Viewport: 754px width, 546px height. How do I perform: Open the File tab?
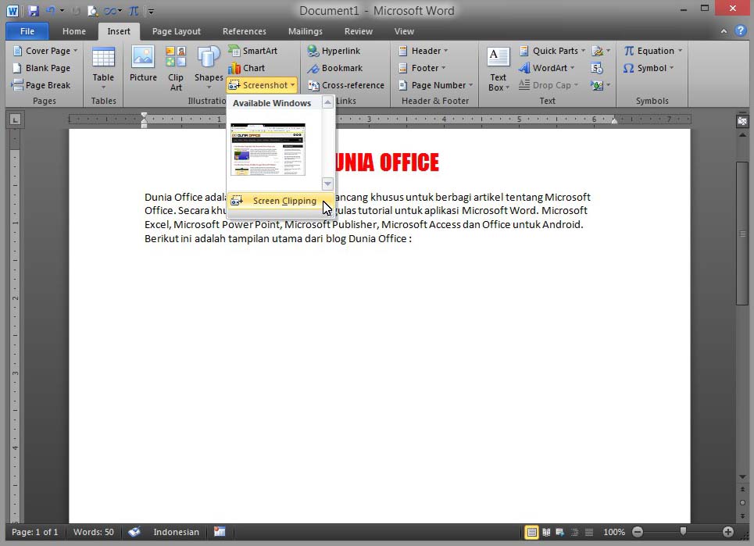tap(27, 31)
